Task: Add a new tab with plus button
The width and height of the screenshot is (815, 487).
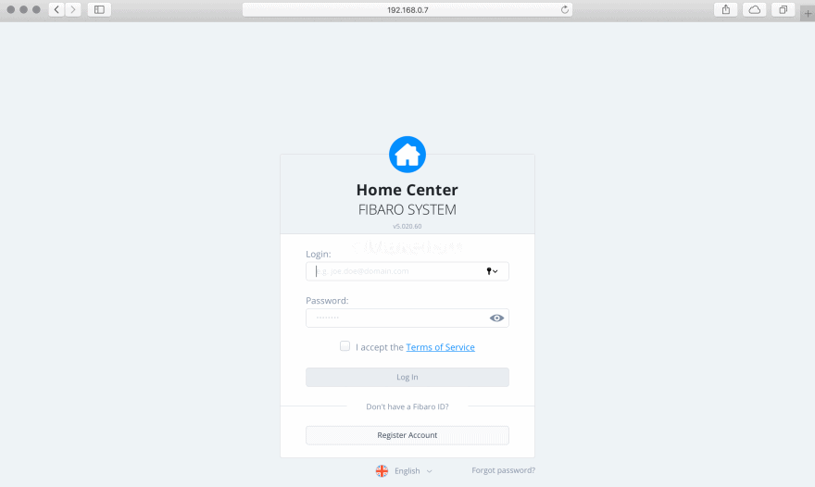Action: pos(808,14)
